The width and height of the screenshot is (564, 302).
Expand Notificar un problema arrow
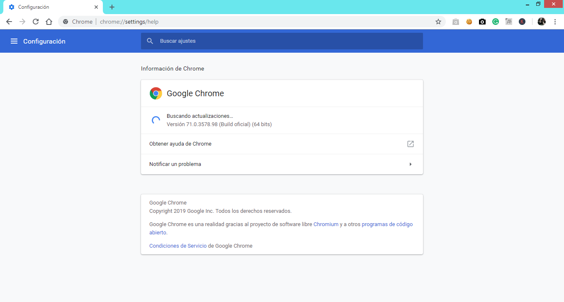[x=411, y=164]
